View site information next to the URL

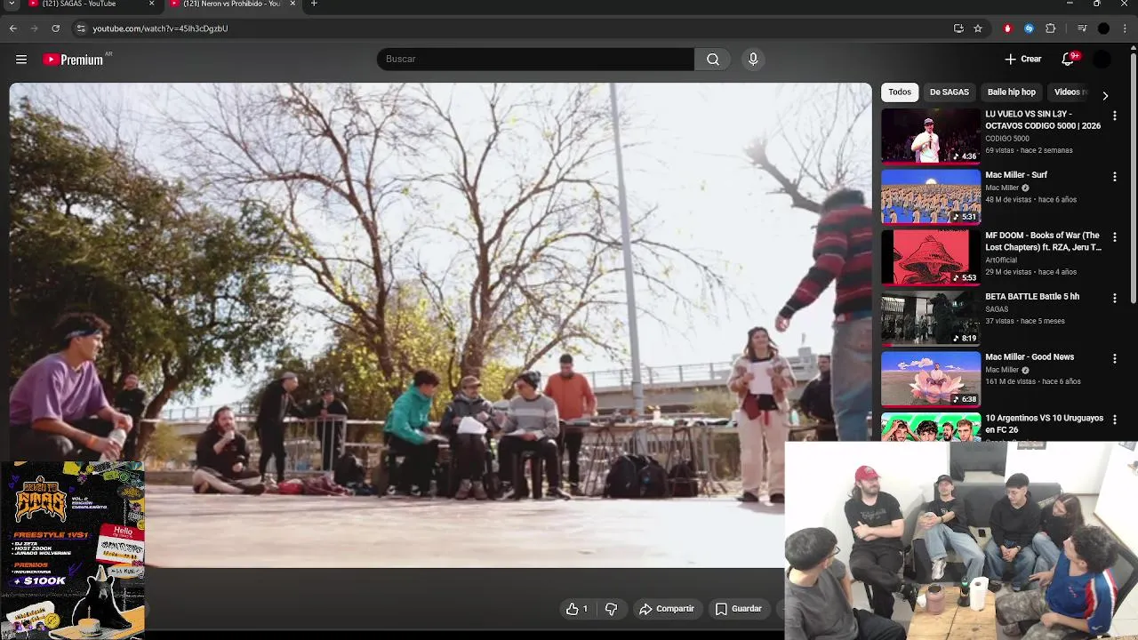click(x=81, y=28)
